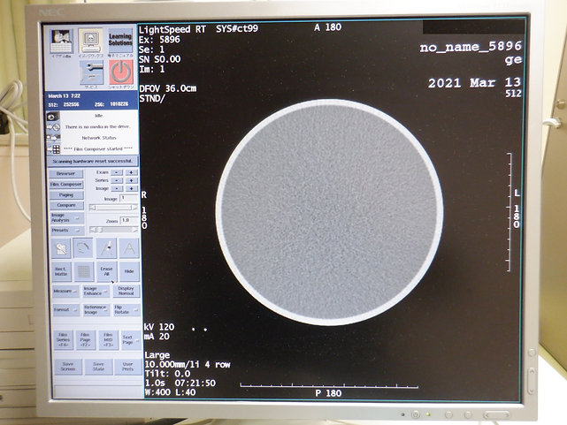Select the text annotation 'A' tool

tap(128, 247)
